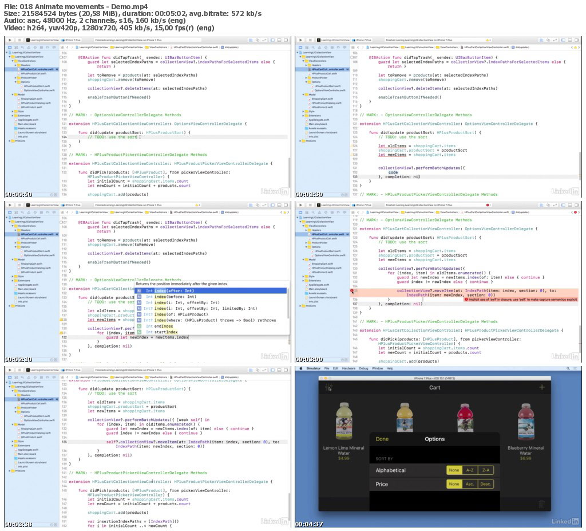
Task: Select Z-A alphabetical sort segment
Action: [x=485, y=470]
